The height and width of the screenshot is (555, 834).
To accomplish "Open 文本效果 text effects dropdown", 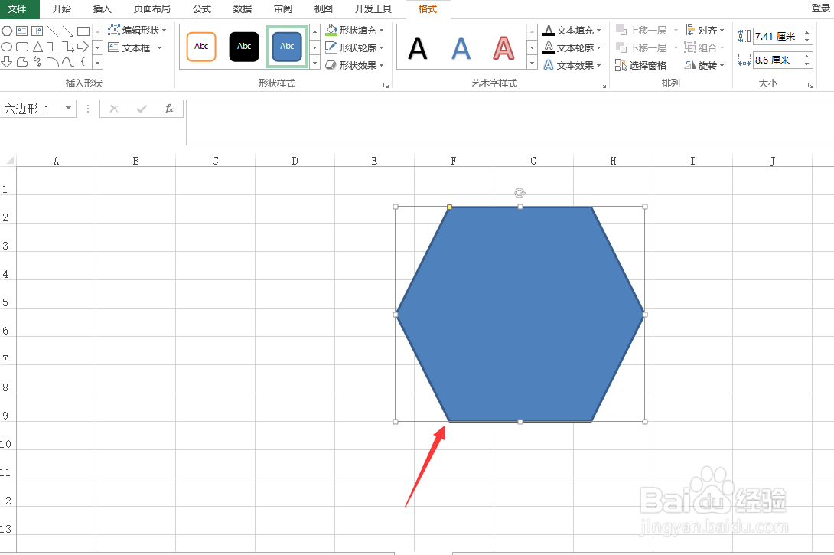I will point(572,65).
